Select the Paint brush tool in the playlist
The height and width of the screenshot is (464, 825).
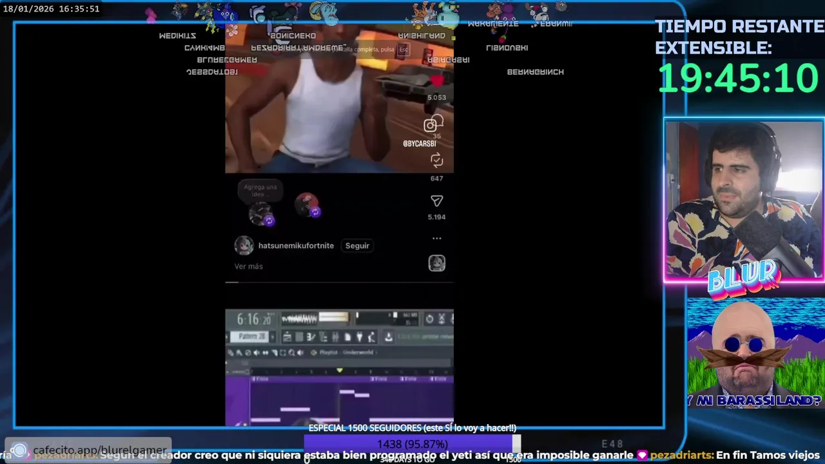click(x=239, y=353)
